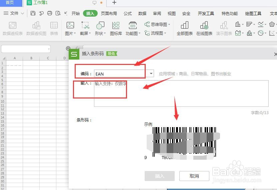Screen dimensions: 277x190
Task: Open the 审阅 ribbon tab
Action: (x=157, y=13)
